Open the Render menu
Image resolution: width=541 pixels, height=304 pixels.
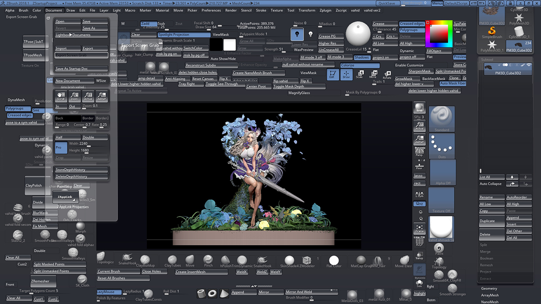click(231, 10)
